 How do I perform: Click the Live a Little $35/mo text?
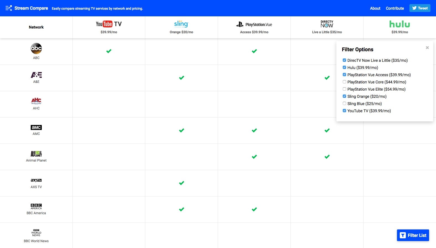coord(327,32)
